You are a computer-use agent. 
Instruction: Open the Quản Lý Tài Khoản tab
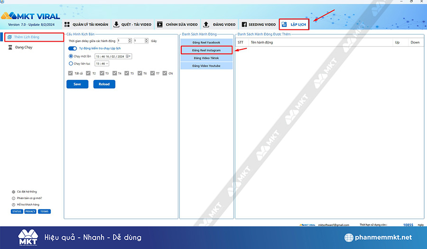click(x=86, y=25)
